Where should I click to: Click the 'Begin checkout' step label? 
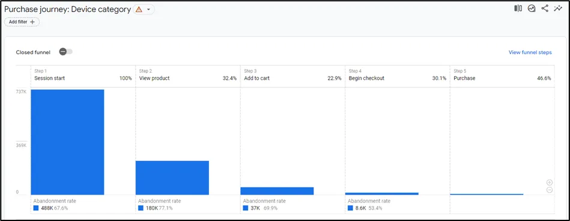point(366,78)
